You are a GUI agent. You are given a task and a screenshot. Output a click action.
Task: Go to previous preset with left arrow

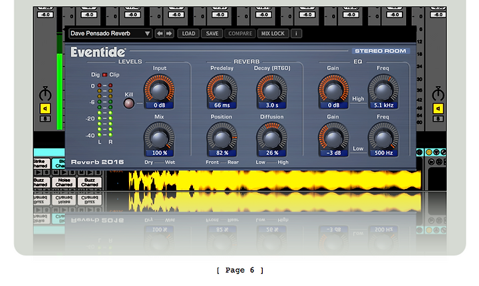[160, 33]
